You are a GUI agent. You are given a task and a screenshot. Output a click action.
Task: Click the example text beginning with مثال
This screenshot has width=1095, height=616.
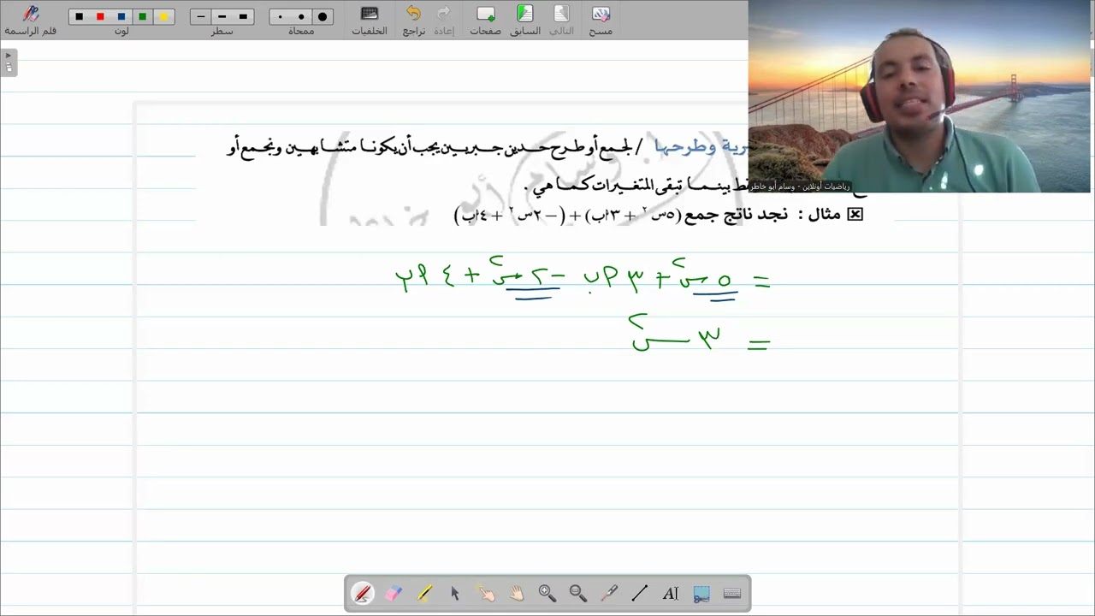click(658, 215)
